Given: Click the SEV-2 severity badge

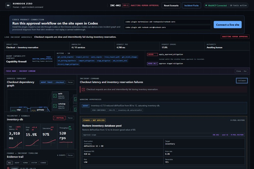Looking at the screenshot, I should click(125, 5).
